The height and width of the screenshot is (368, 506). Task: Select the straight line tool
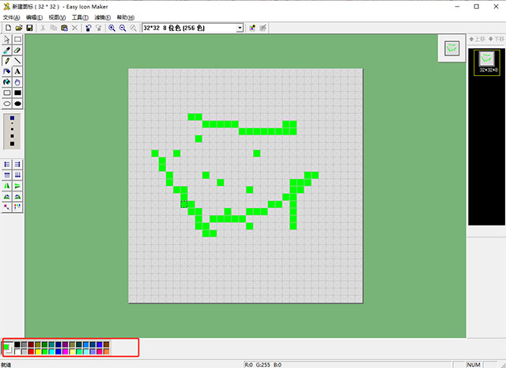[17, 61]
